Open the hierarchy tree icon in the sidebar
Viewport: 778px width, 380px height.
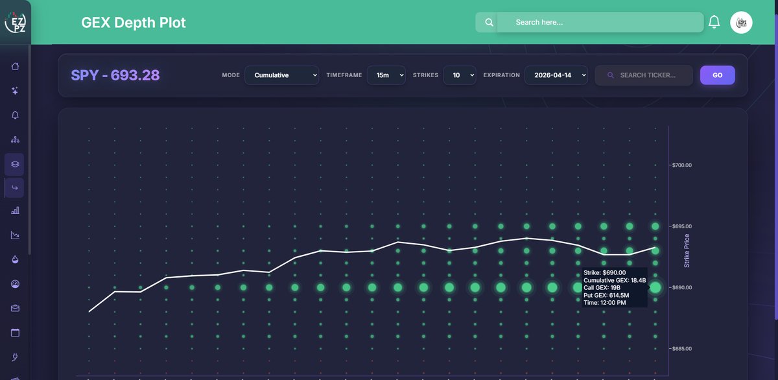[x=15, y=139]
